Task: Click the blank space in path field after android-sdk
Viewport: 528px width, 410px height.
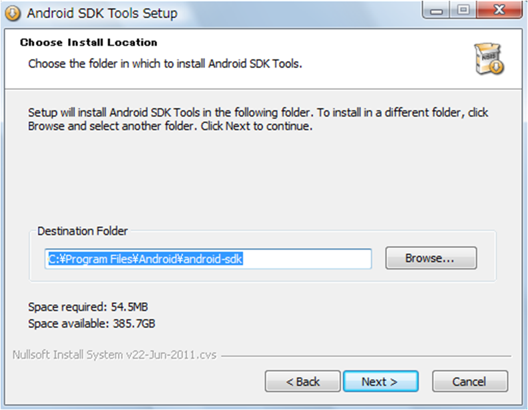Action: point(306,258)
